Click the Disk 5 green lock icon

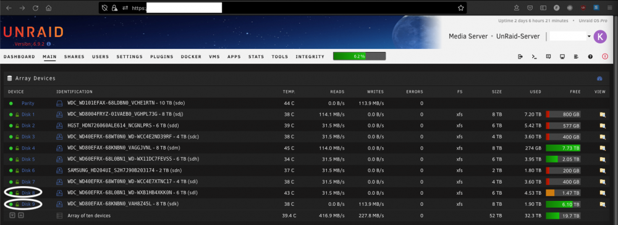click(17, 159)
